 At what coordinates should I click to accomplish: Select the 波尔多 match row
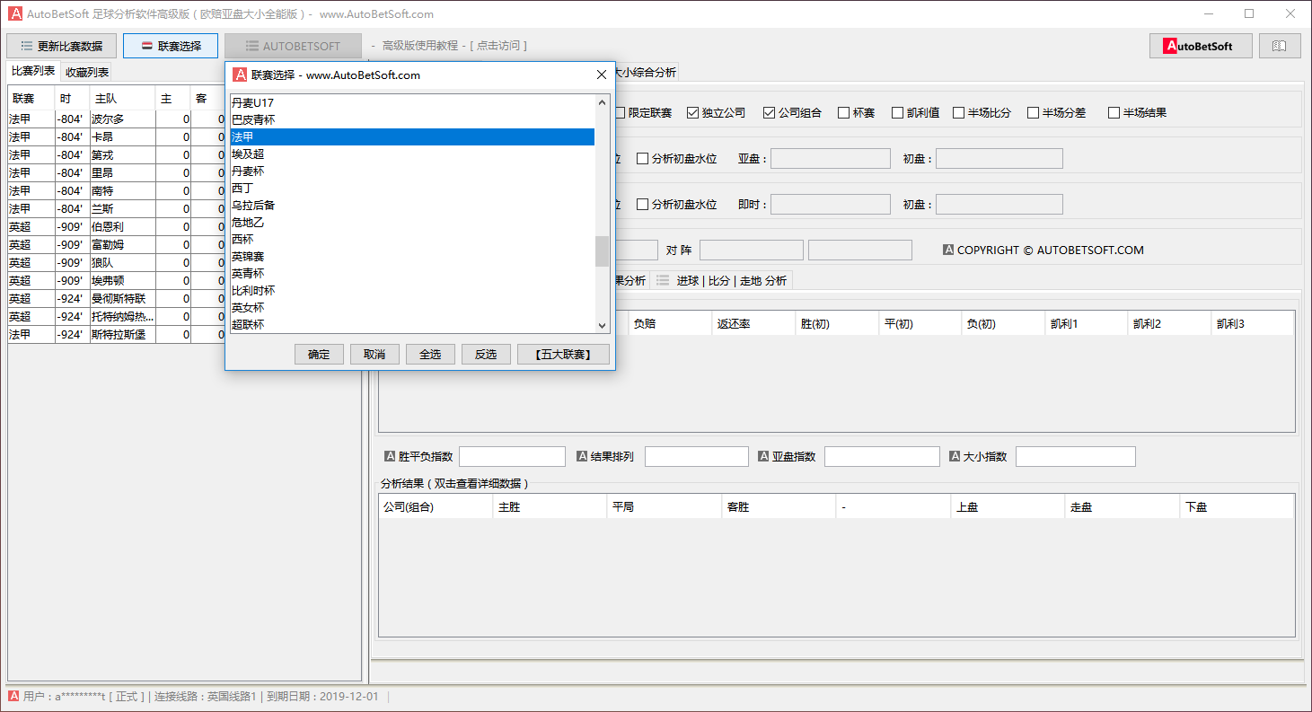click(117, 119)
